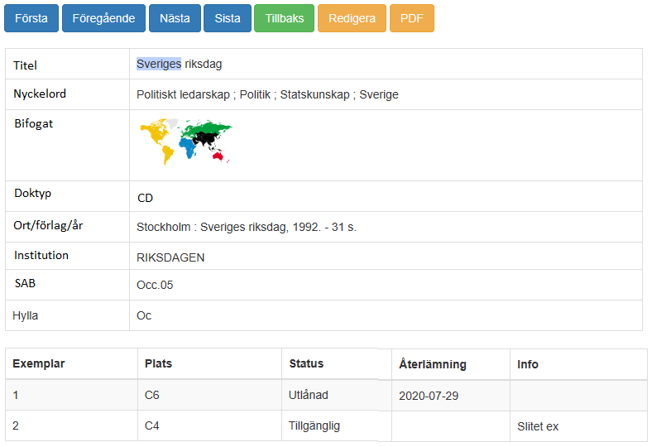Click the Plats column header
652x447 pixels.
click(158, 363)
